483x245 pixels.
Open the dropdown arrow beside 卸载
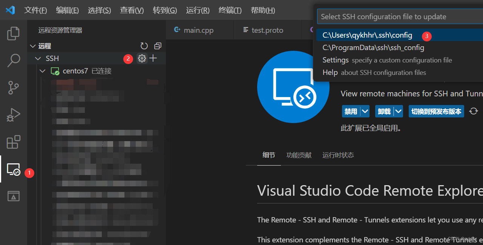coord(399,111)
